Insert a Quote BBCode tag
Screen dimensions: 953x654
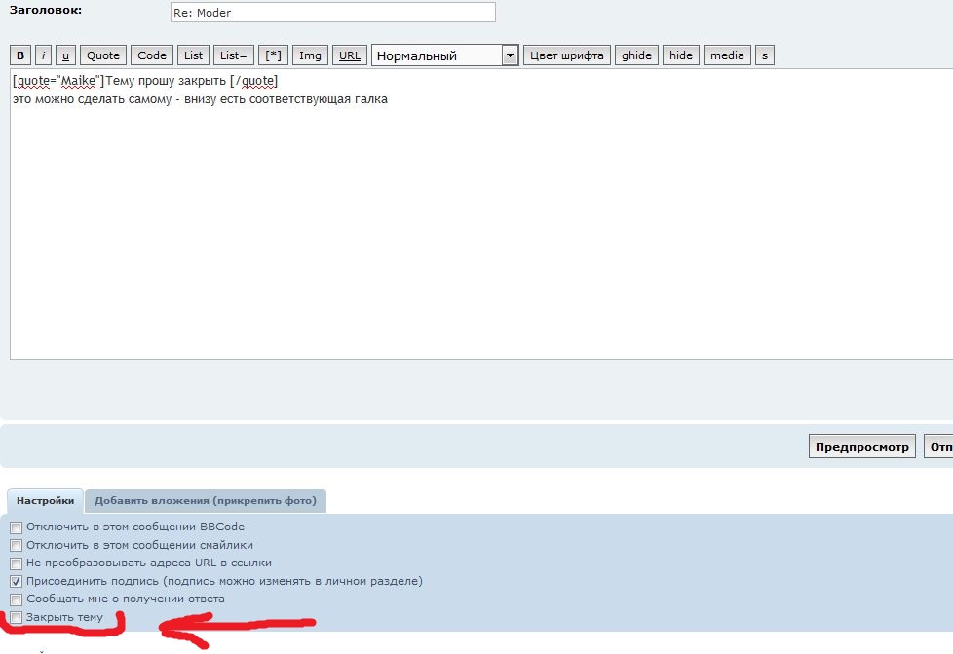click(103, 55)
